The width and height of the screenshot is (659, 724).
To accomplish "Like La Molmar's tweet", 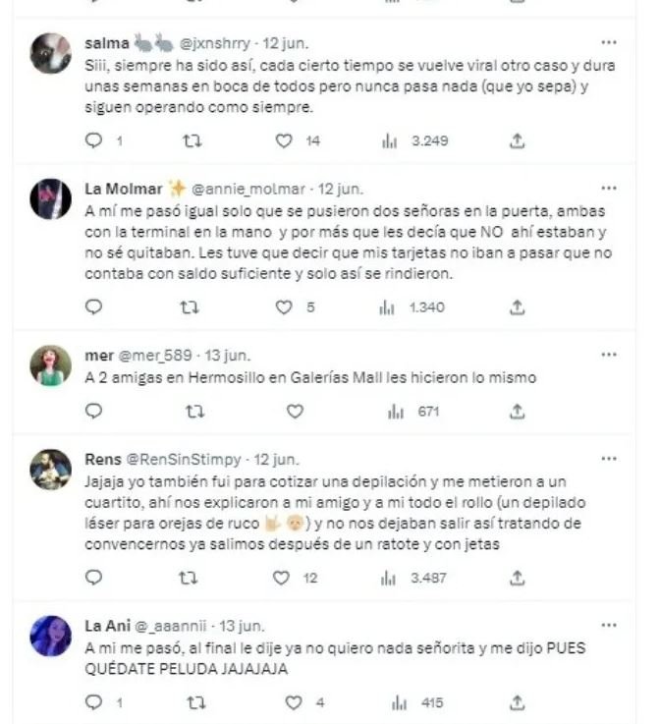I will pos(284,307).
